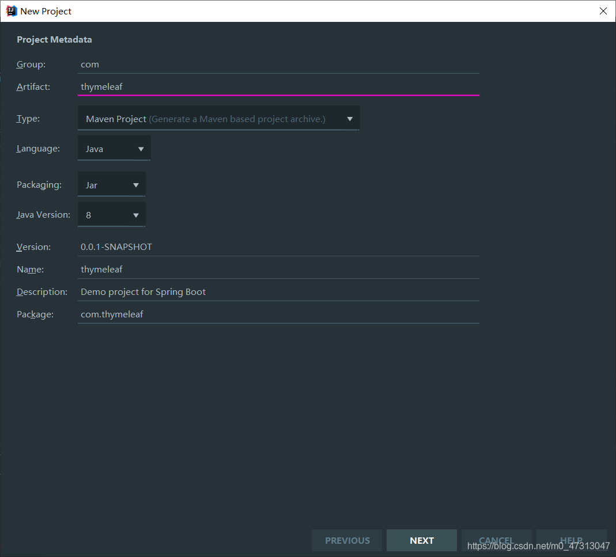Click the Description: label
The width and height of the screenshot is (616, 557).
(x=42, y=292)
